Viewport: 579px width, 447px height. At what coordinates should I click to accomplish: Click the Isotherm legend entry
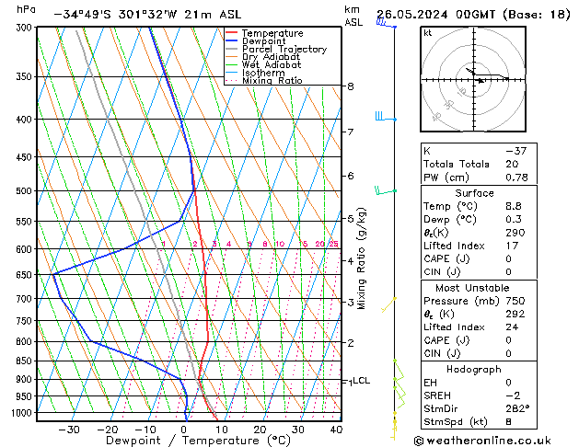pos(263,73)
